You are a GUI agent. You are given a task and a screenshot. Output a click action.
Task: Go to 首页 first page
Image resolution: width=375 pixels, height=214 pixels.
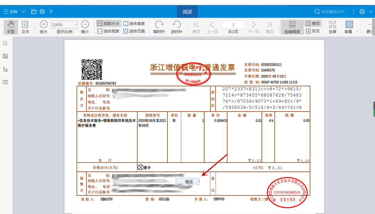[196, 27]
